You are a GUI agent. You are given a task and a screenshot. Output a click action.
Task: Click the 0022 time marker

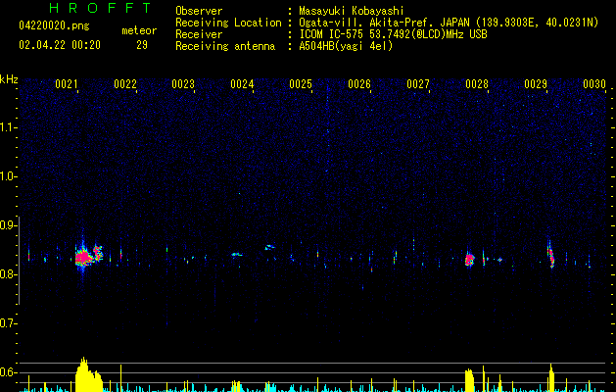pyautogui.click(x=125, y=84)
